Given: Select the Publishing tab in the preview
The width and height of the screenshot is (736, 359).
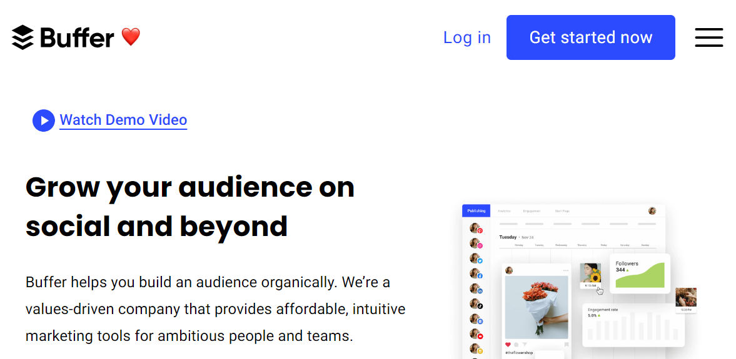Looking at the screenshot, I should pos(476,211).
